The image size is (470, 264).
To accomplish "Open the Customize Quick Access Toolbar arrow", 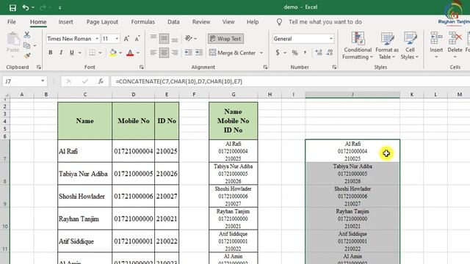I will (60, 8).
